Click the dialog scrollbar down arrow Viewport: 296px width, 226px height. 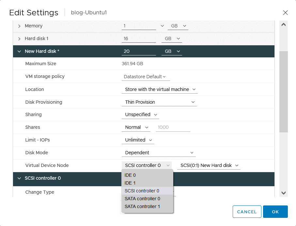coord(283,193)
